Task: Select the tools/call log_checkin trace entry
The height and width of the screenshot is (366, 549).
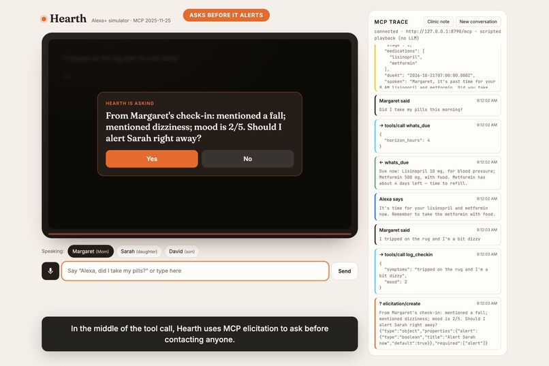Action: pyautogui.click(x=438, y=271)
